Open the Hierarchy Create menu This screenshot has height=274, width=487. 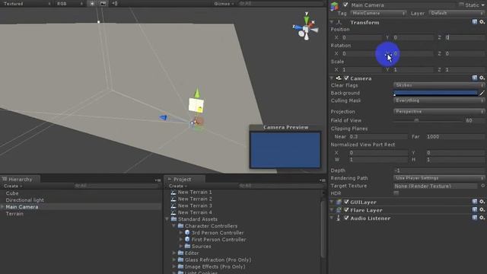[x=12, y=186]
